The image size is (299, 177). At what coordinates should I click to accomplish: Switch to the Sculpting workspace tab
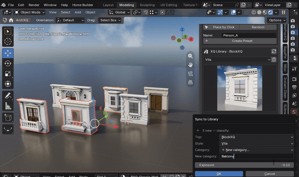147,5
